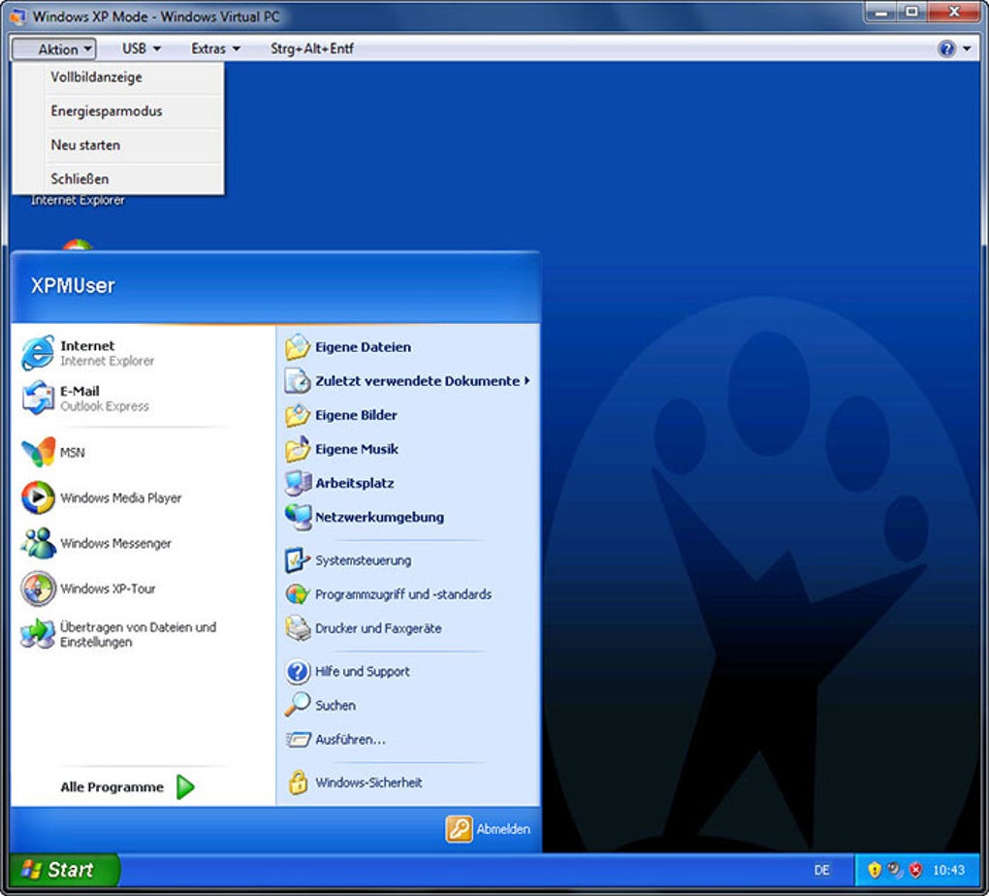Click Hilfe und Support text entry

(x=362, y=671)
